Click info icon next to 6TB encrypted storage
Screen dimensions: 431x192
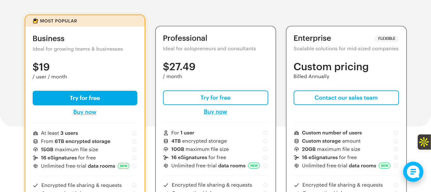[x=134, y=141]
